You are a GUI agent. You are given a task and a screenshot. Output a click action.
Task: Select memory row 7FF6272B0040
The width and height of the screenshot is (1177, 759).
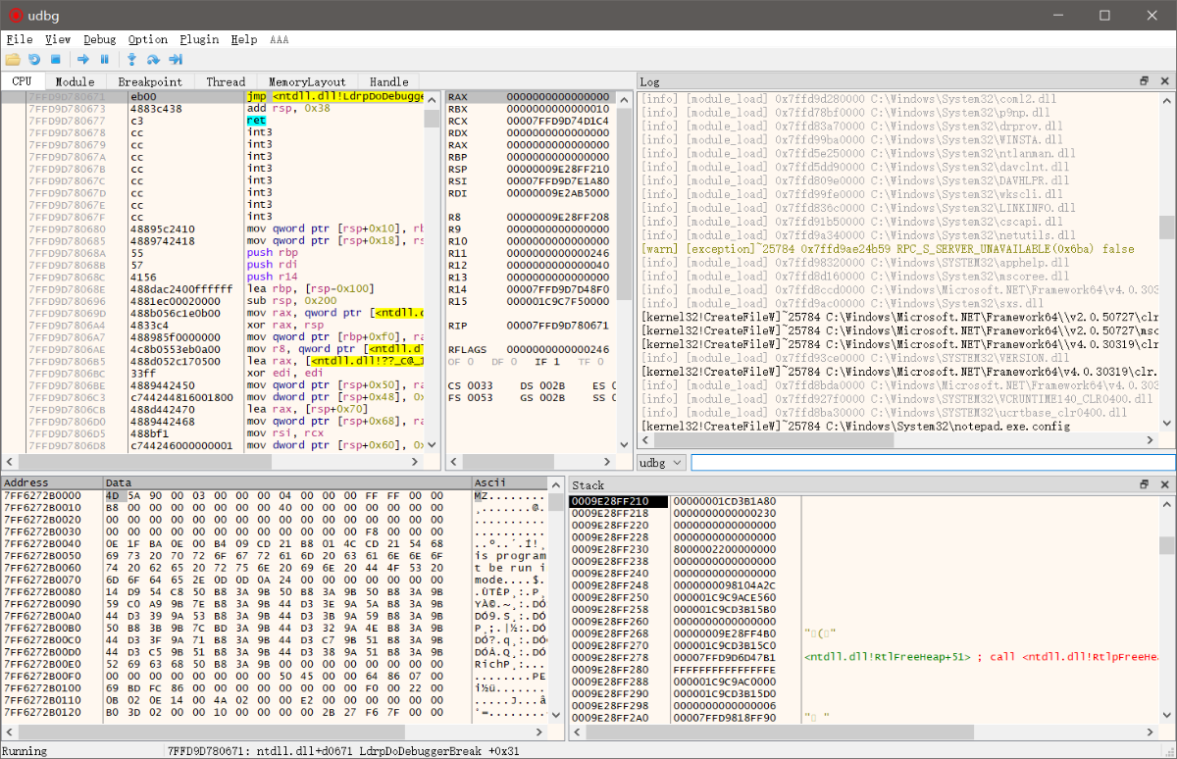click(276, 543)
